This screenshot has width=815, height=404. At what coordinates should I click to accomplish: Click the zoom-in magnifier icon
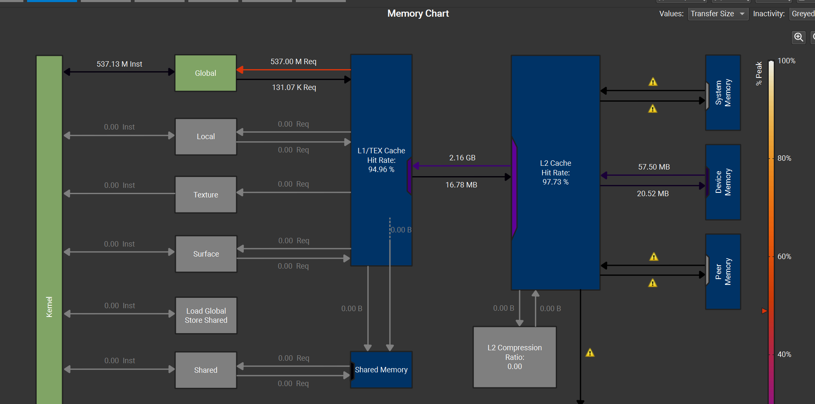[x=798, y=37]
